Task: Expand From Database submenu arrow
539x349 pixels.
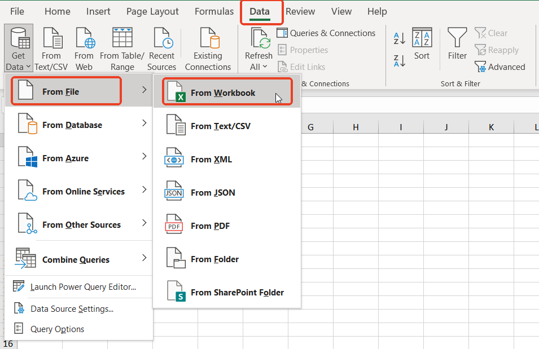Action: (144, 123)
